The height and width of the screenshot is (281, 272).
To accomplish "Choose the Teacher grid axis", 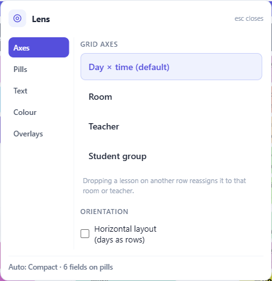I will 171,126.
